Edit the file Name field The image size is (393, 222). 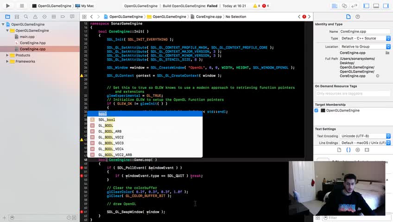365,31
